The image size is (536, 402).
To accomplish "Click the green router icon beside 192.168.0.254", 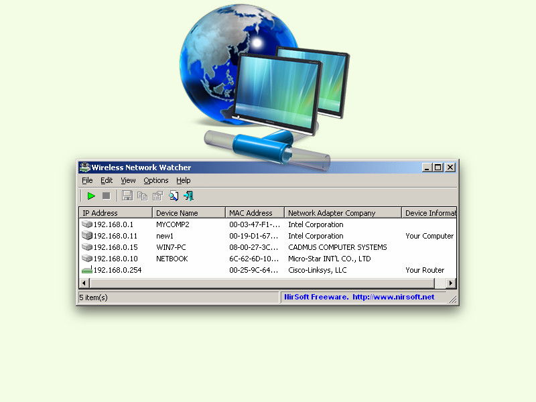I will 87,270.
